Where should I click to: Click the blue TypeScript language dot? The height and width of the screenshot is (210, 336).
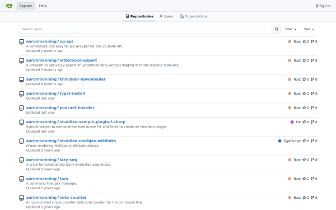279,141
